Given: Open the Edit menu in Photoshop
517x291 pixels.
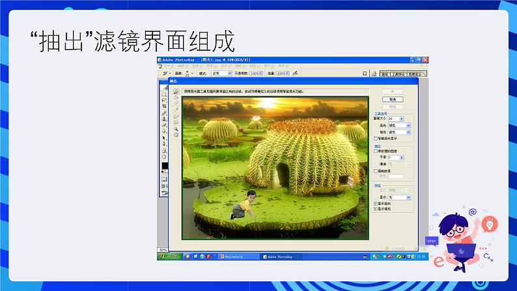Looking at the screenshot, I should (x=183, y=66).
